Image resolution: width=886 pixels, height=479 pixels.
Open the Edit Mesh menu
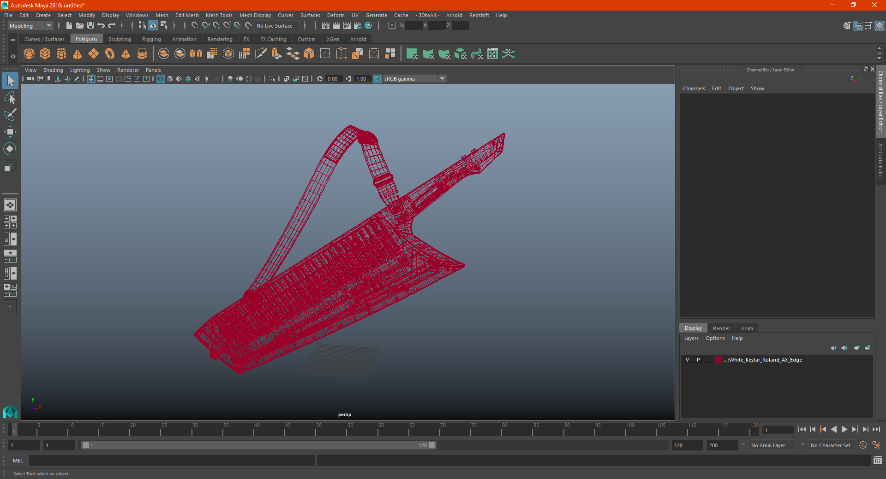[x=187, y=15]
